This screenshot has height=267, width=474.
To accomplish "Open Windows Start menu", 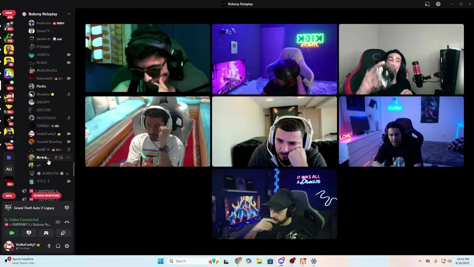I will pyautogui.click(x=160, y=261).
